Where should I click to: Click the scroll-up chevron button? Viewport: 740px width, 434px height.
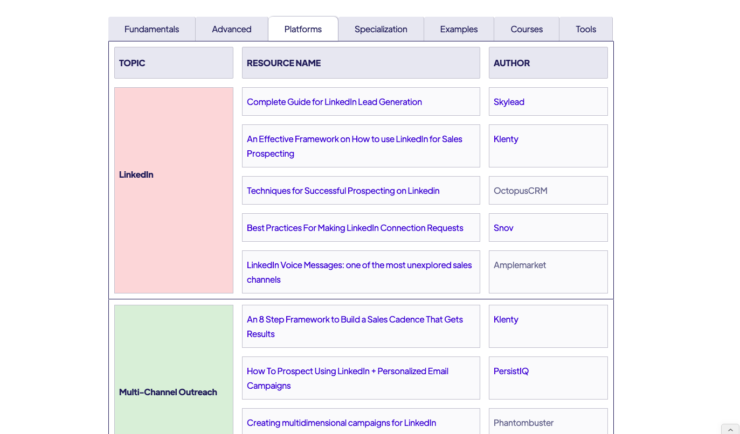pos(730,430)
